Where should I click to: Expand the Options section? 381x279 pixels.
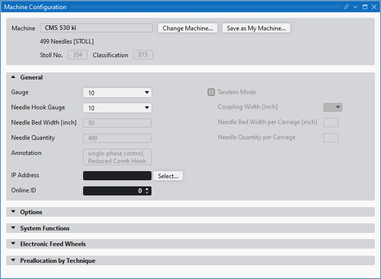pos(14,212)
